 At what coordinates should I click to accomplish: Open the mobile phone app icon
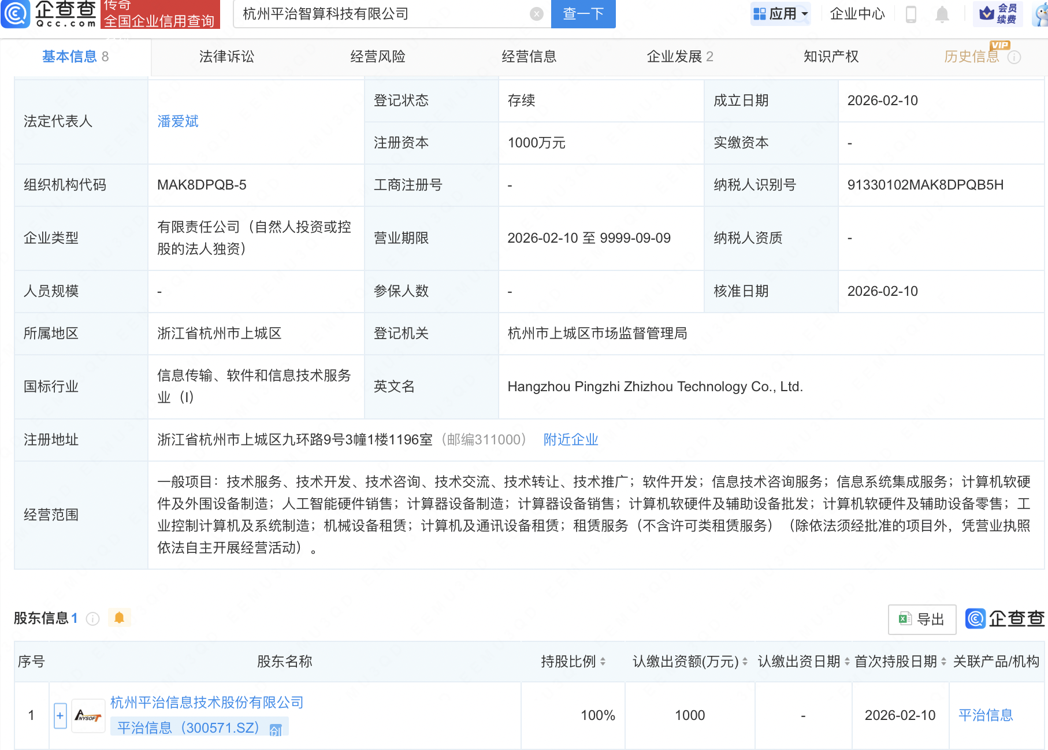pos(911,14)
